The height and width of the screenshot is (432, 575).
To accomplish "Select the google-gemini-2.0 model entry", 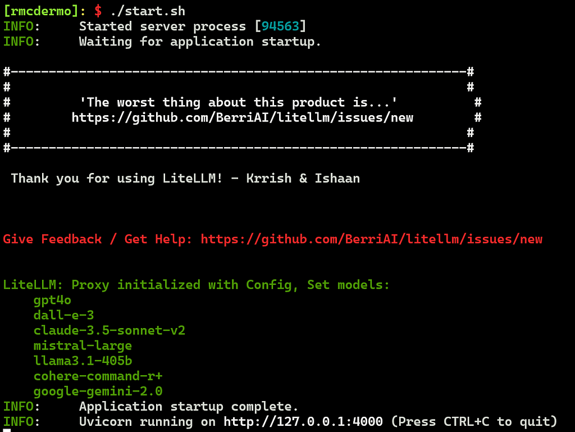I will (98, 392).
